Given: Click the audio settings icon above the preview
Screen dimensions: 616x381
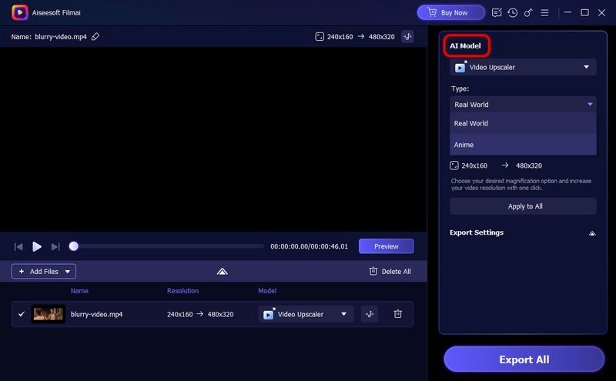Looking at the screenshot, I should 407,36.
